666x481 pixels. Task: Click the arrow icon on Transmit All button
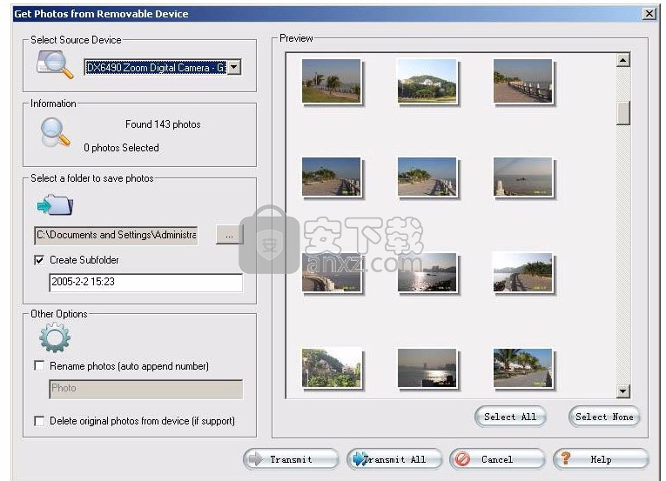coord(358,459)
